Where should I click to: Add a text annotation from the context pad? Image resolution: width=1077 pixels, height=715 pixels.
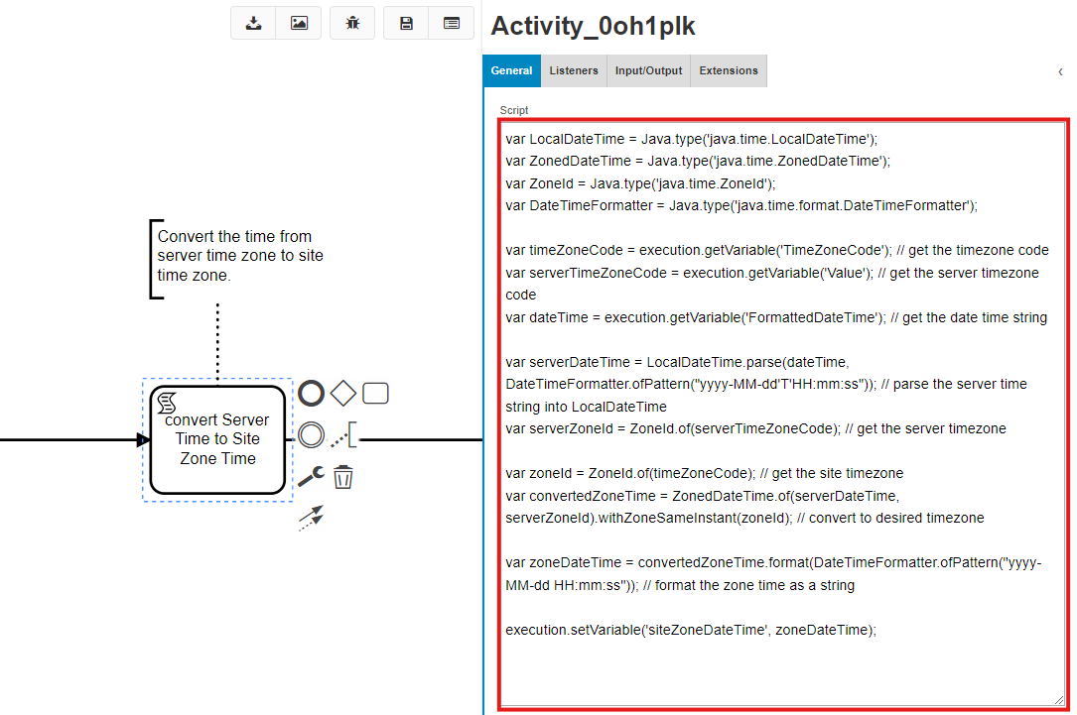point(346,434)
